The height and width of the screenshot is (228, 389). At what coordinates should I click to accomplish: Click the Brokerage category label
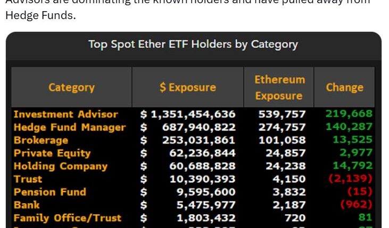click(40, 140)
